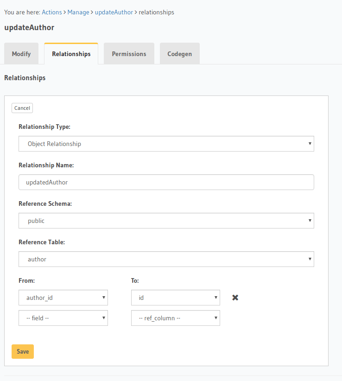Click the relationships breadcrumb text
This screenshot has width=342, height=381.
157,12
